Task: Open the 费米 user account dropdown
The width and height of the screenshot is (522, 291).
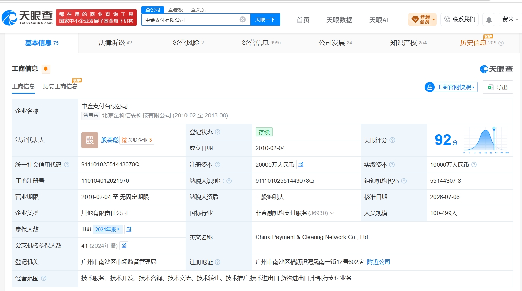Action: pos(510,20)
